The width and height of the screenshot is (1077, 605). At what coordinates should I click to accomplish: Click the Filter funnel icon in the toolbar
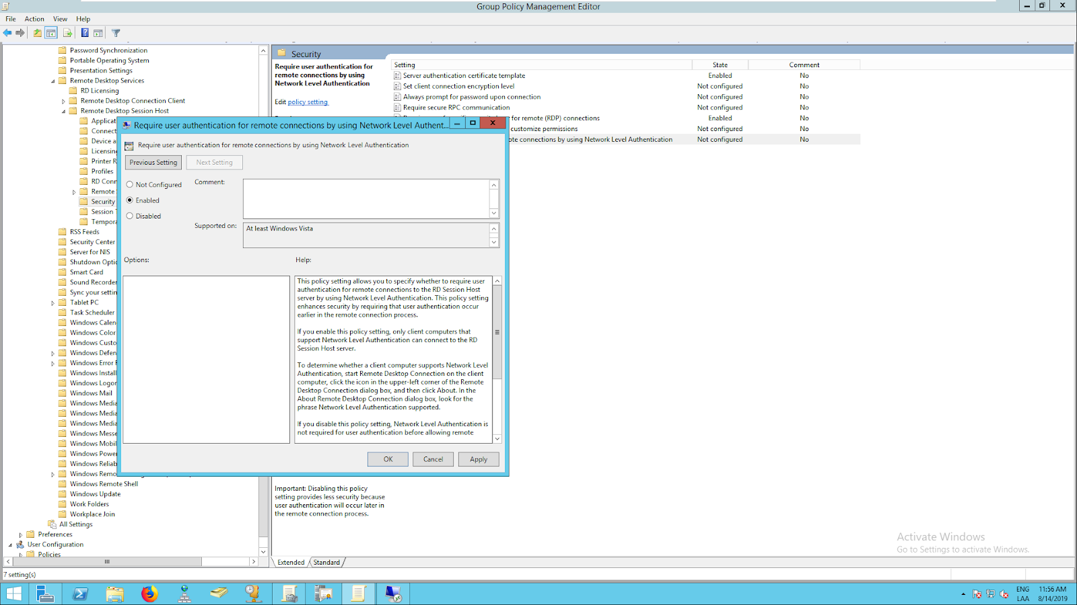[116, 33]
